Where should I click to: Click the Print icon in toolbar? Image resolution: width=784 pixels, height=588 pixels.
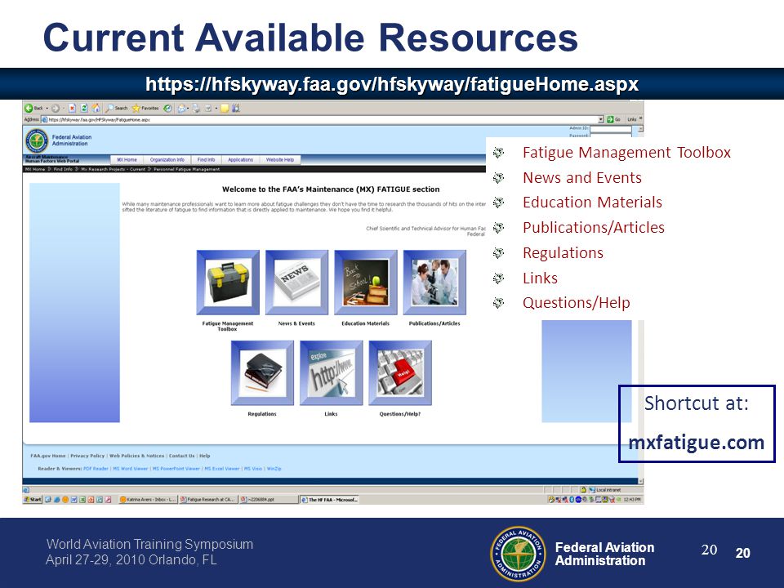pos(196,108)
